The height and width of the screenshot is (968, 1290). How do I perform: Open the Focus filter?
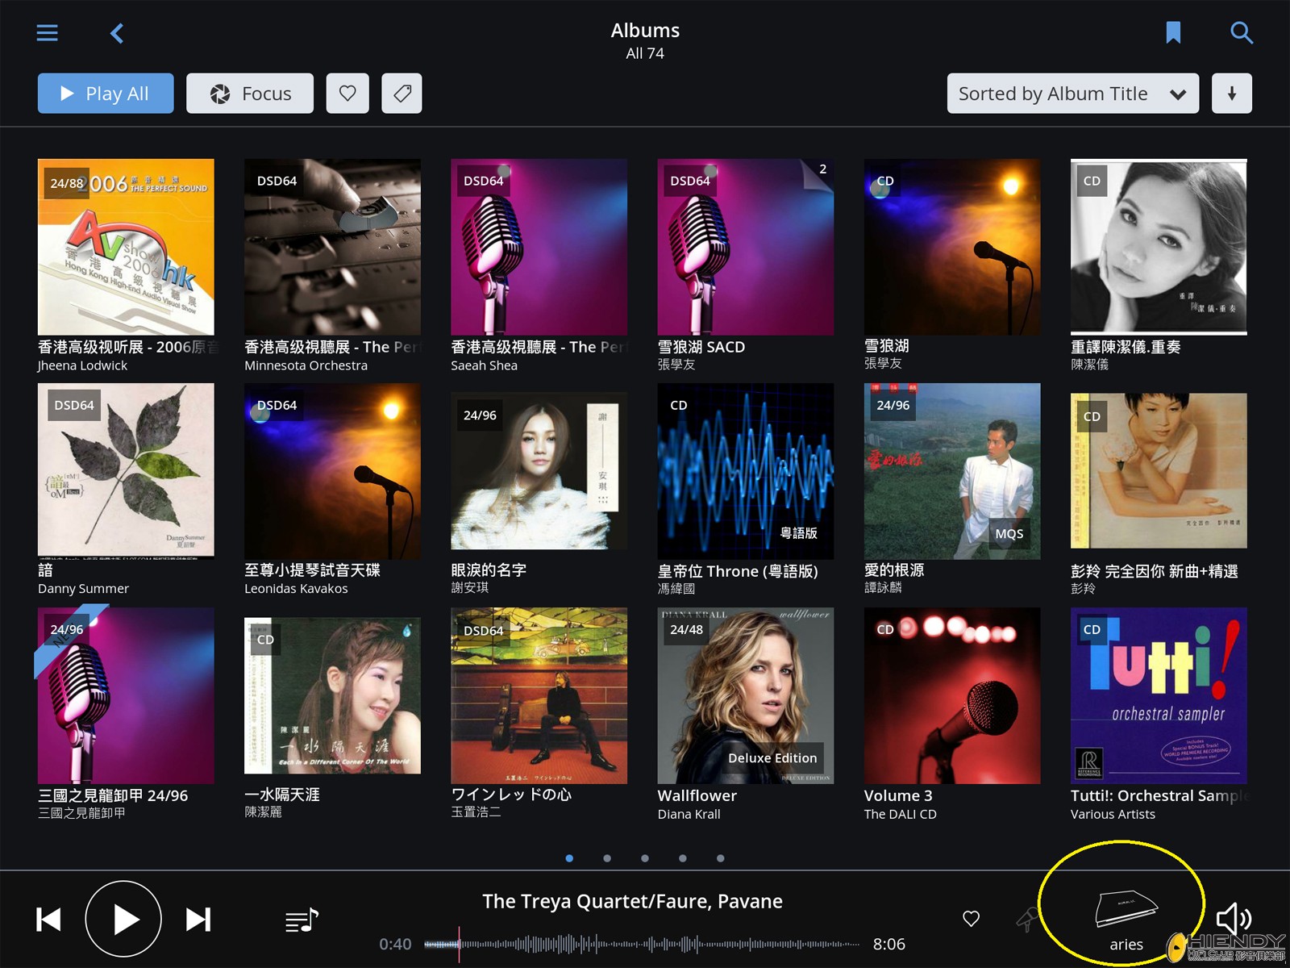(x=250, y=94)
